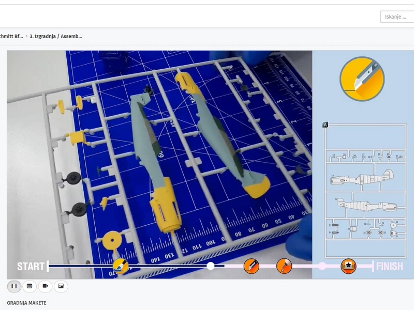Click the orange pencil stage icon

click(252, 266)
